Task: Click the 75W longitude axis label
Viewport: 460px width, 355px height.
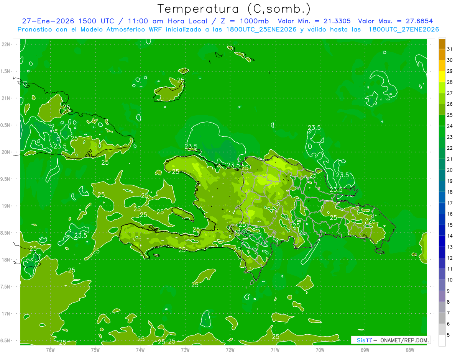Action: pos(95,350)
